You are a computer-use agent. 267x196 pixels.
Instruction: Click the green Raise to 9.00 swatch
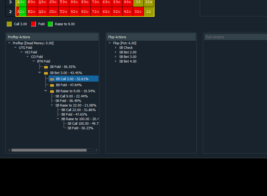(50, 24)
